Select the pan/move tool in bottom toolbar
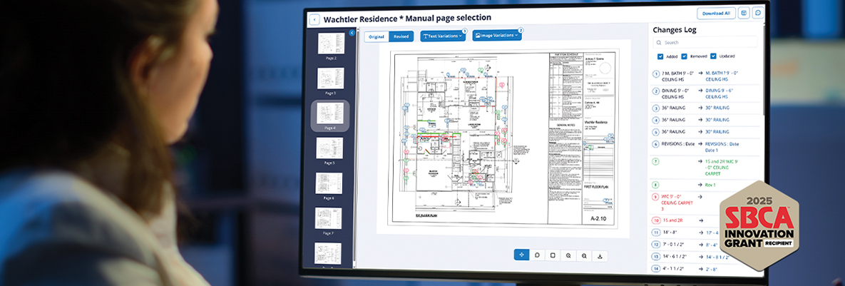 click(521, 255)
